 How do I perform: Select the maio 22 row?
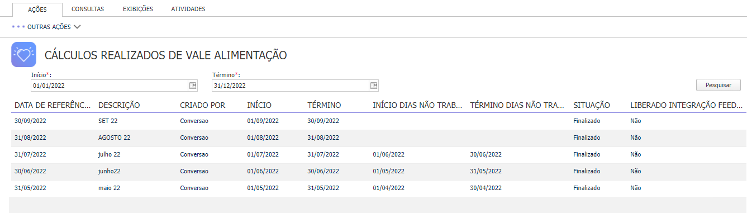click(x=378, y=188)
